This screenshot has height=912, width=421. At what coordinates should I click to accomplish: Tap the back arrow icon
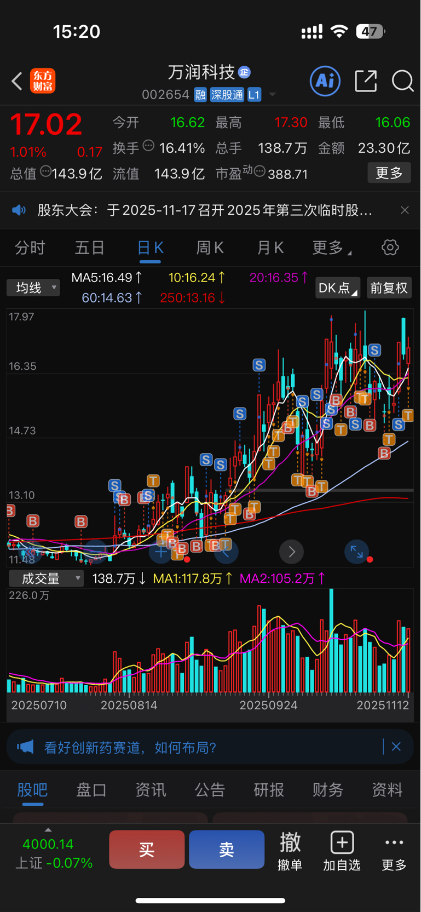(x=17, y=81)
